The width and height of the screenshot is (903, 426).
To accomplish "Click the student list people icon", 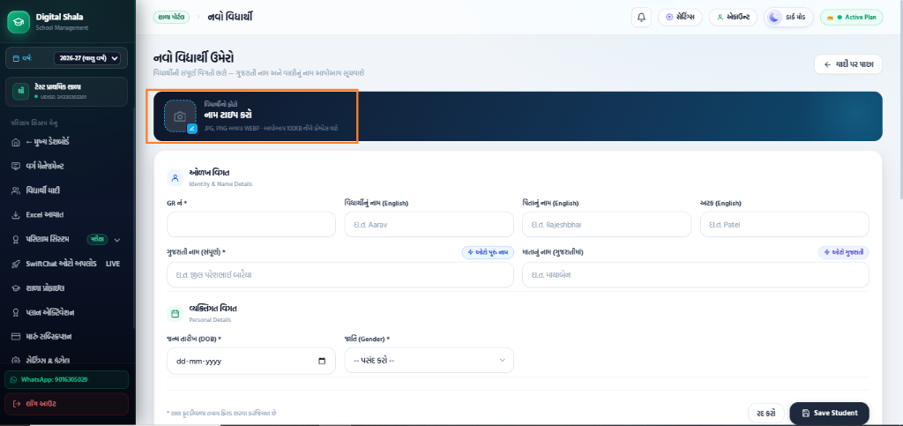I will click(x=16, y=191).
